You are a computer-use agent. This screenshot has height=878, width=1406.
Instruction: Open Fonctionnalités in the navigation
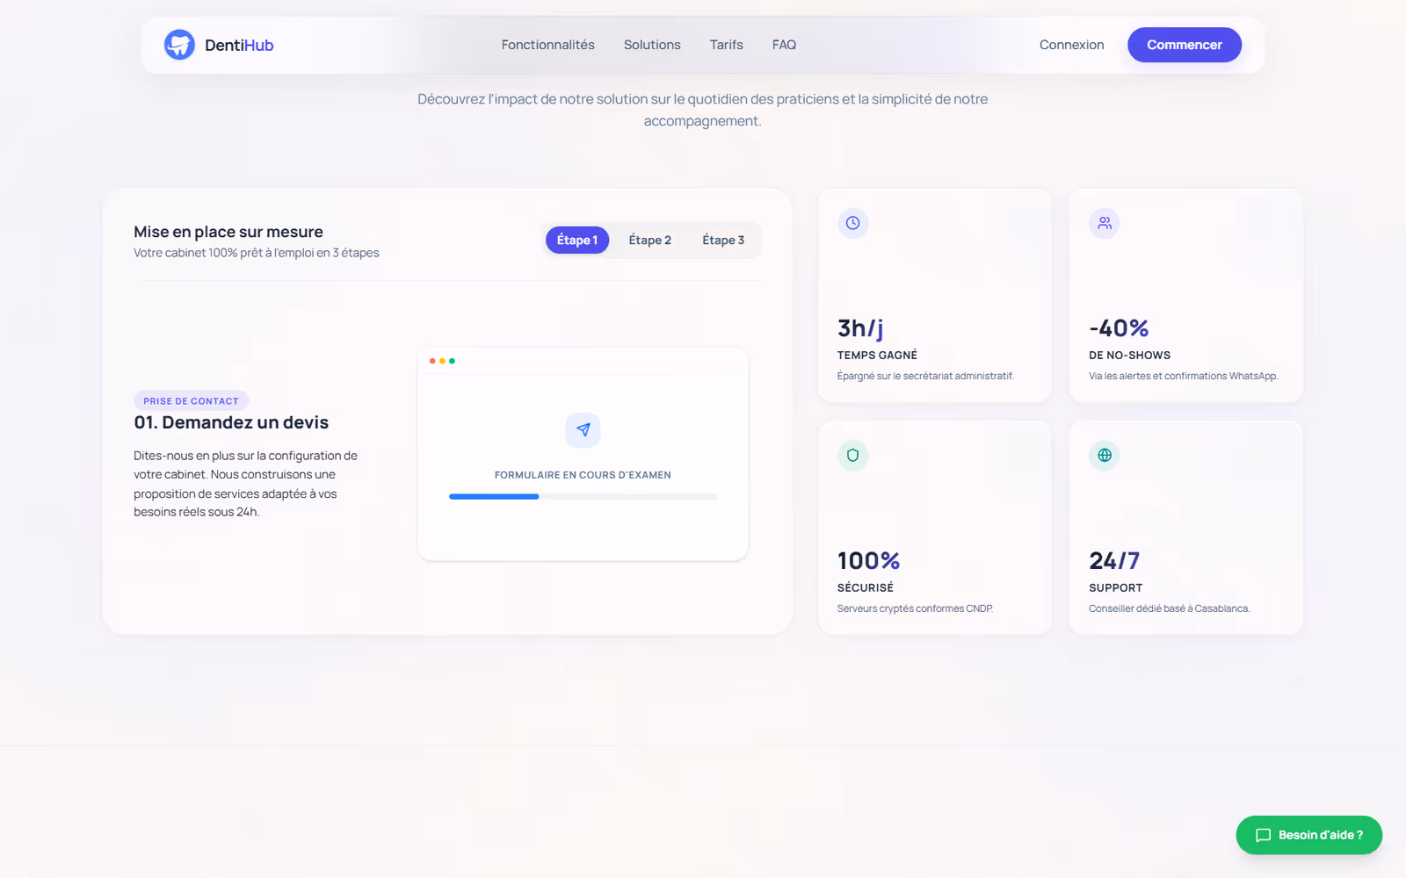[547, 45]
